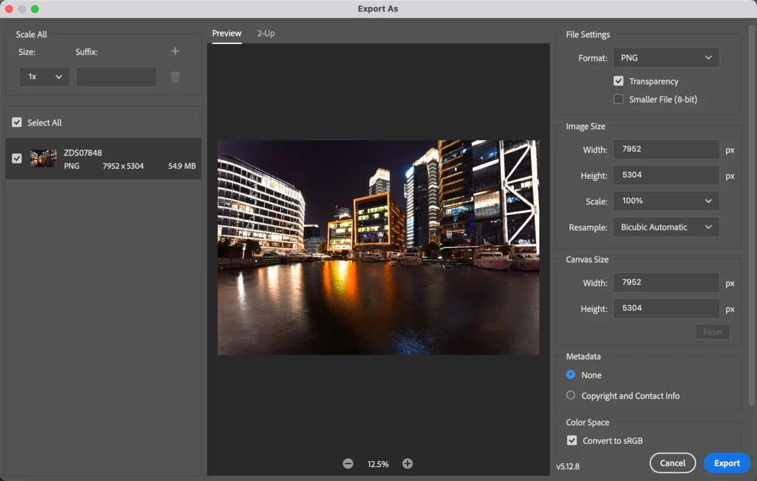Uncheck the ZDS07848 file checkbox
This screenshot has width=757, height=481.
(16, 159)
